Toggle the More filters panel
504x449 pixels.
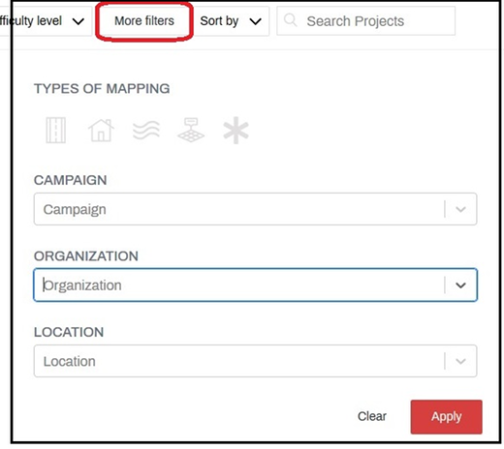tap(144, 21)
